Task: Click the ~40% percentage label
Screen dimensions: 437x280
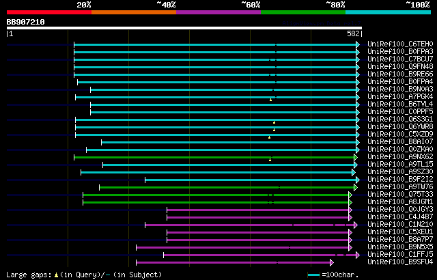Action: click(166, 5)
